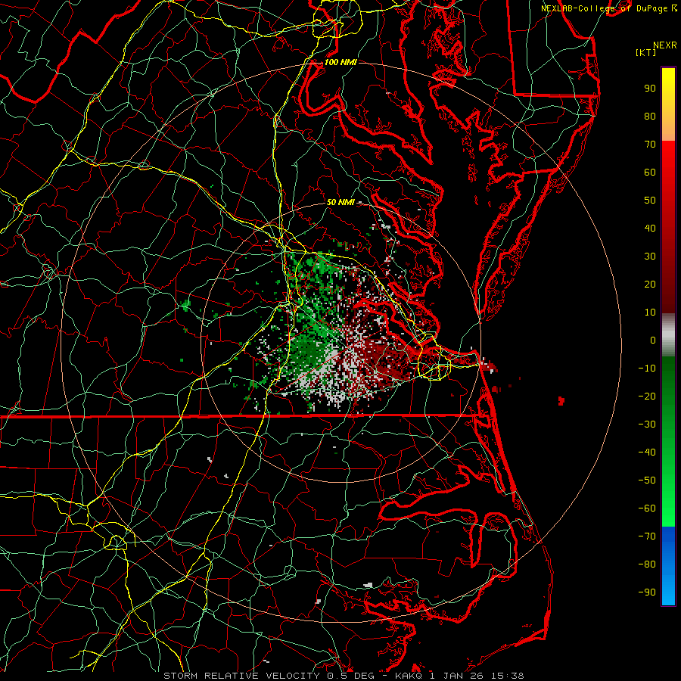Click the positive "50" velocity scale label
Viewport: 681px width, 681px height.
click(x=650, y=201)
